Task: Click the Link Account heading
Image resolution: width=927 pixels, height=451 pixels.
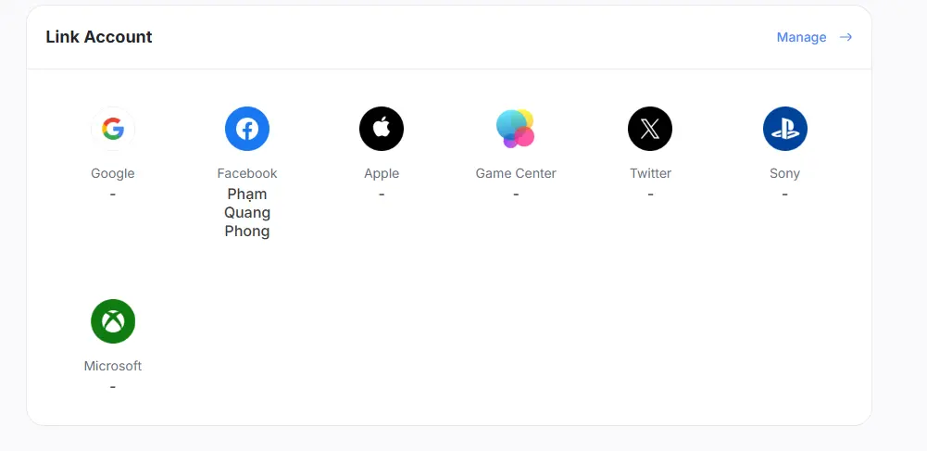Action: click(x=99, y=37)
